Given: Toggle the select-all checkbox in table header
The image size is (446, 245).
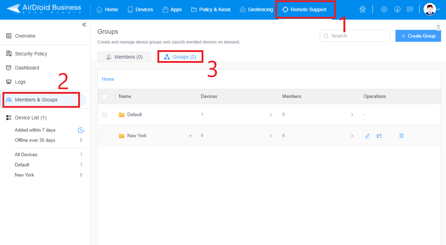Looking at the screenshot, I should click(104, 97).
